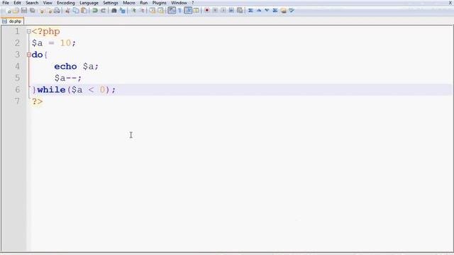The height and width of the screenshot is (255, 454).
Task: Start macro recording with the red dot
Action: pyautogui.click(x=207, y=11)
